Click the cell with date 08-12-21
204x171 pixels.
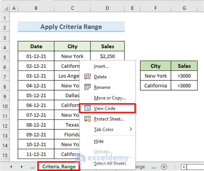36,125
